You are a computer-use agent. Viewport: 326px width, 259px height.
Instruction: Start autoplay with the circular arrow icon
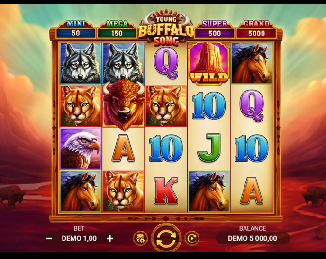pyautogui.click(x=192, y=238)
